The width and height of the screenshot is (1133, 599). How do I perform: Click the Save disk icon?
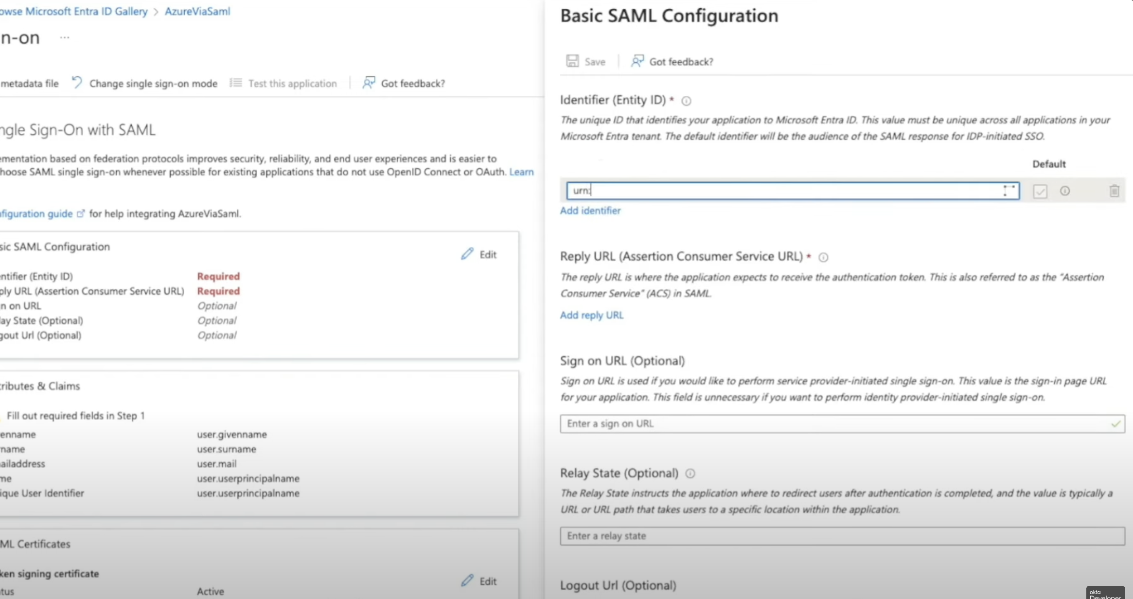pos(572,61)
